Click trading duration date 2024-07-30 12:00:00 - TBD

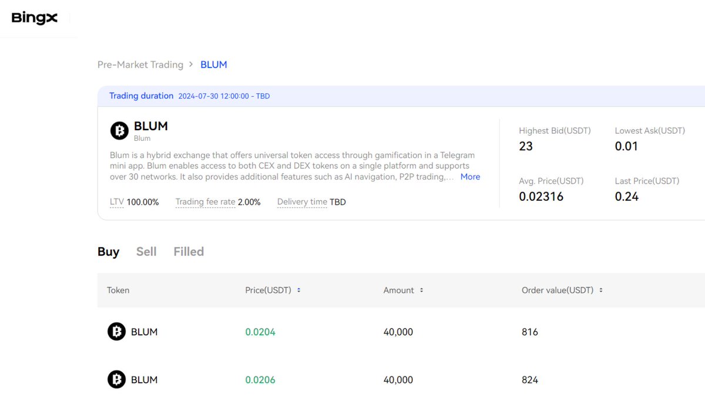point(224,96)
